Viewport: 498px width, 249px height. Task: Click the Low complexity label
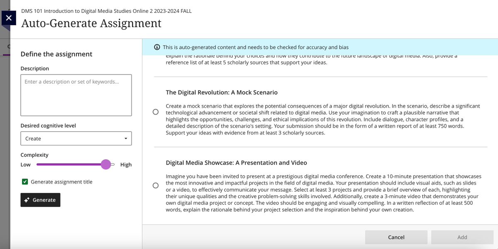click(25, 164)
